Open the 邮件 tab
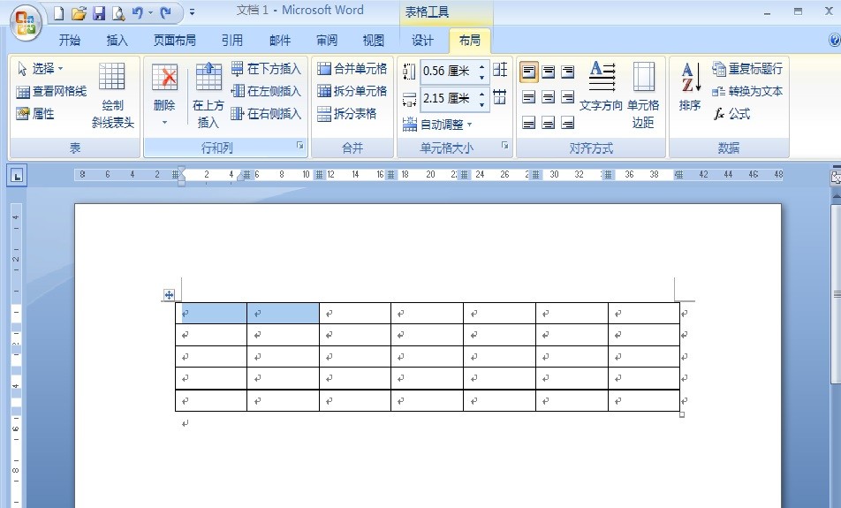Image resolution: width=841 pixels, height=508 pixels. coord(279,41)
